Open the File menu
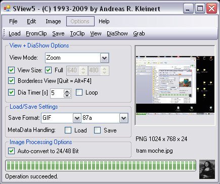This screenshot has height=184, width=220. click(x=13, y=21)
